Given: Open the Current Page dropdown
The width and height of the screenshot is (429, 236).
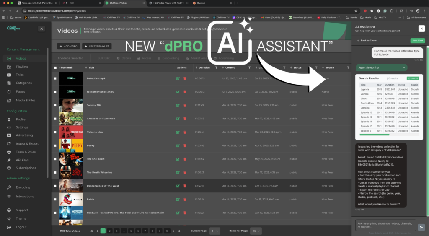Looking at the screenshot, I should tap(214, 231).
